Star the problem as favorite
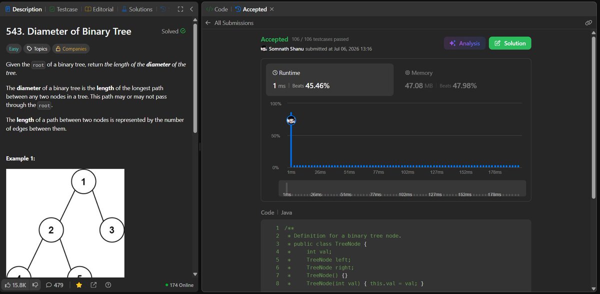Screen dimensions: 600x294 click(x=79, y=285)
